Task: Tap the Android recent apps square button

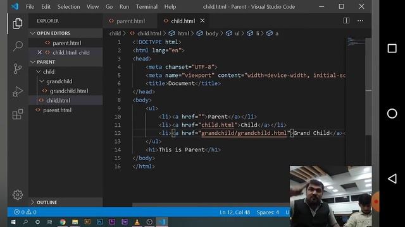Action: point(392,48)
